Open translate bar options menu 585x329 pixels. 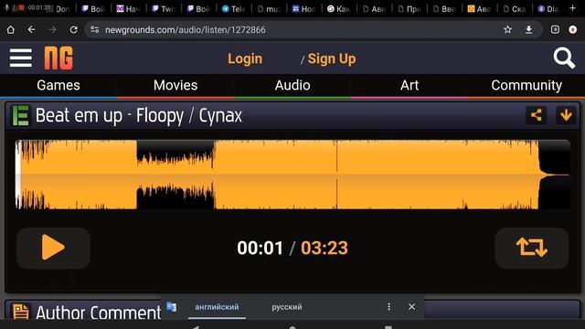point(388,307)
